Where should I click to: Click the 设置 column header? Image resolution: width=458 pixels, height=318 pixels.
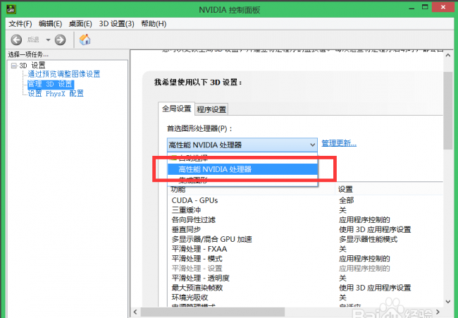(389, 190)
